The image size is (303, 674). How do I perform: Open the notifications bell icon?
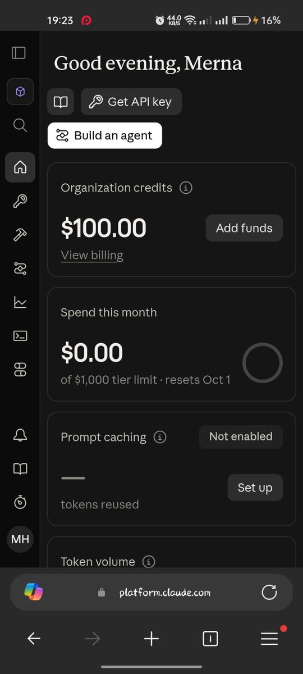click(x=20, y=435)
